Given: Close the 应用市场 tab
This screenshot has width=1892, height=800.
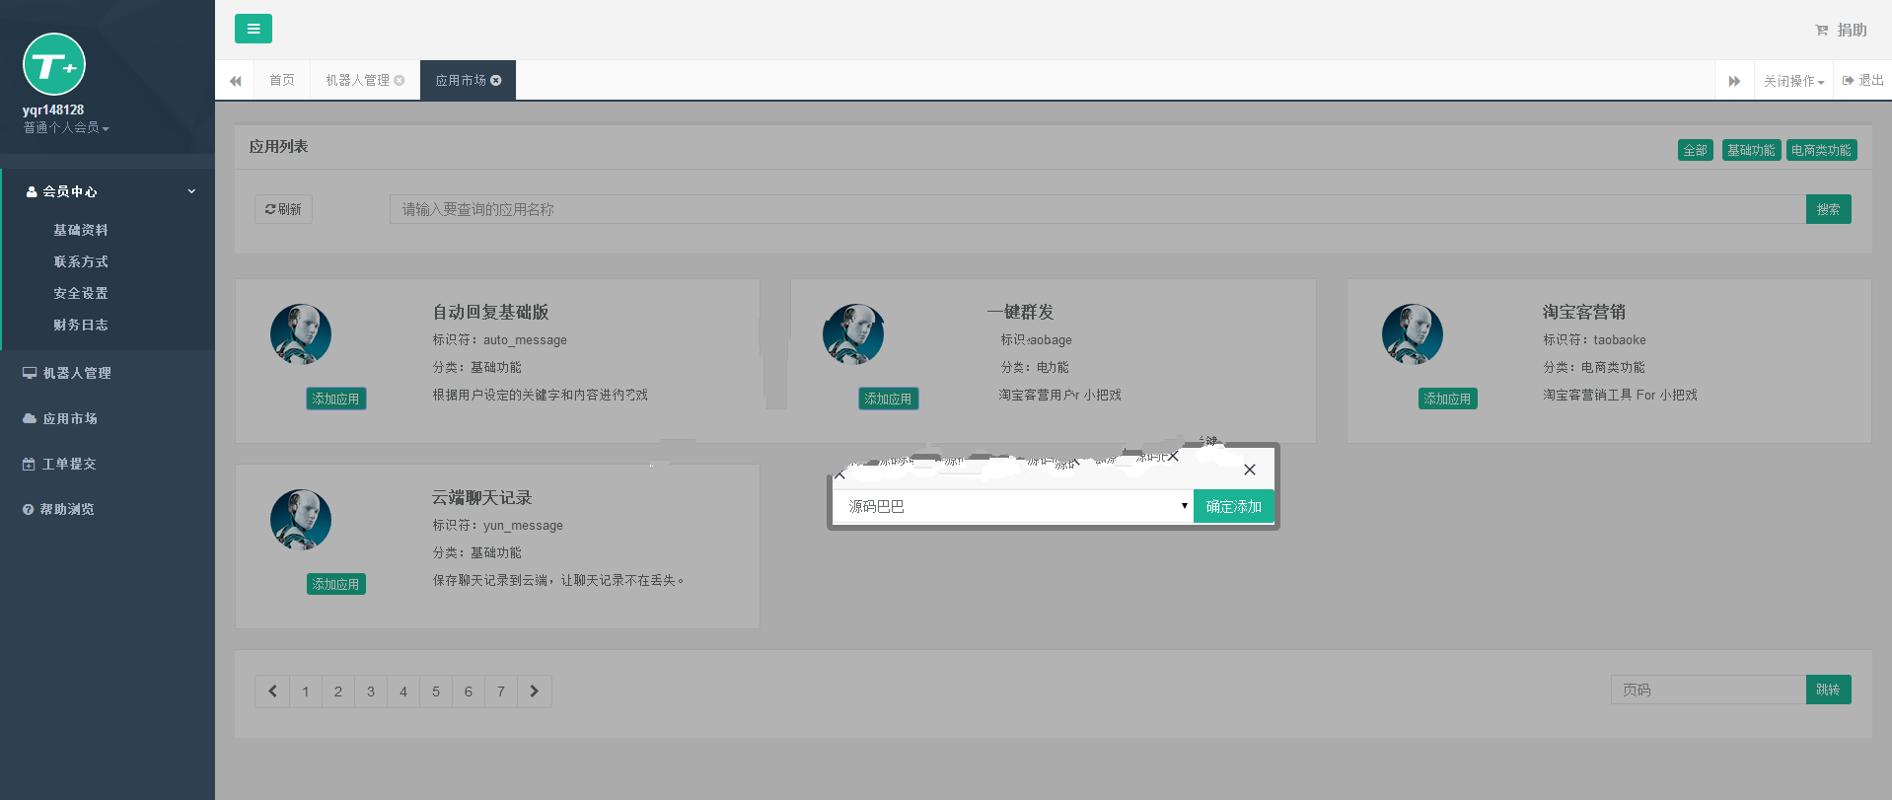Looking at the screenshot, I should click(496, 81).
